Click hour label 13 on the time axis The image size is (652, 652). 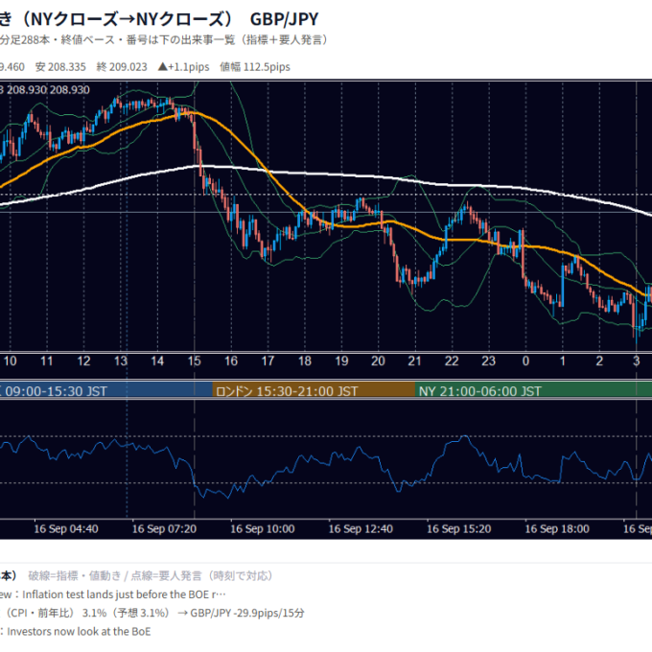click(121, 361)
